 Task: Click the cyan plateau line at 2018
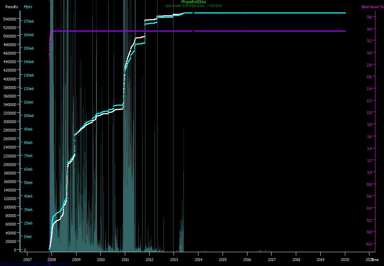[296, 13]
